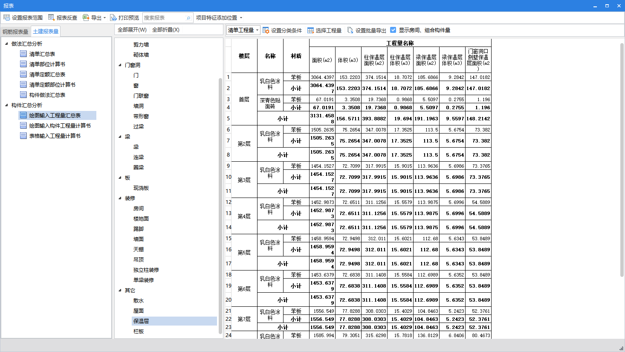625x352 pixels.
Task: Click 首层 floor cell in table
Action: tap(244, 99)
